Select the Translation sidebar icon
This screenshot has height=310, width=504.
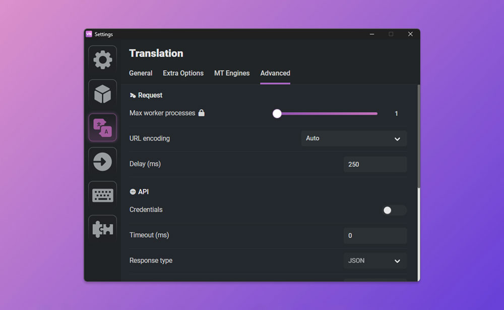coord(102,127)
